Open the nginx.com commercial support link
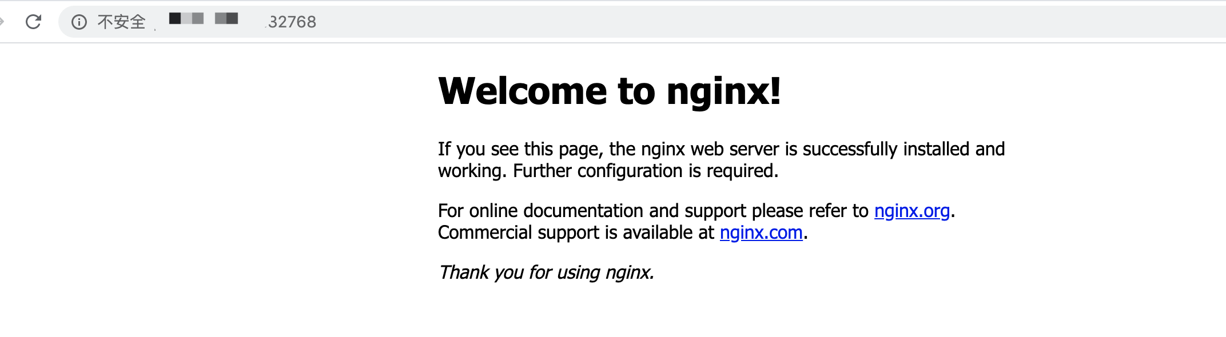Image resolution: width=1226 pixels, height=337 pixels. [761, 232]
